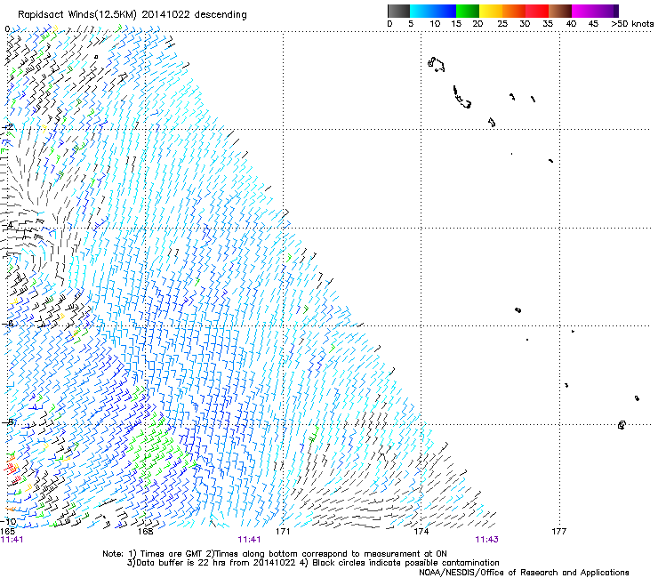Click the longitude label '177'

click(x=559, y=532)
